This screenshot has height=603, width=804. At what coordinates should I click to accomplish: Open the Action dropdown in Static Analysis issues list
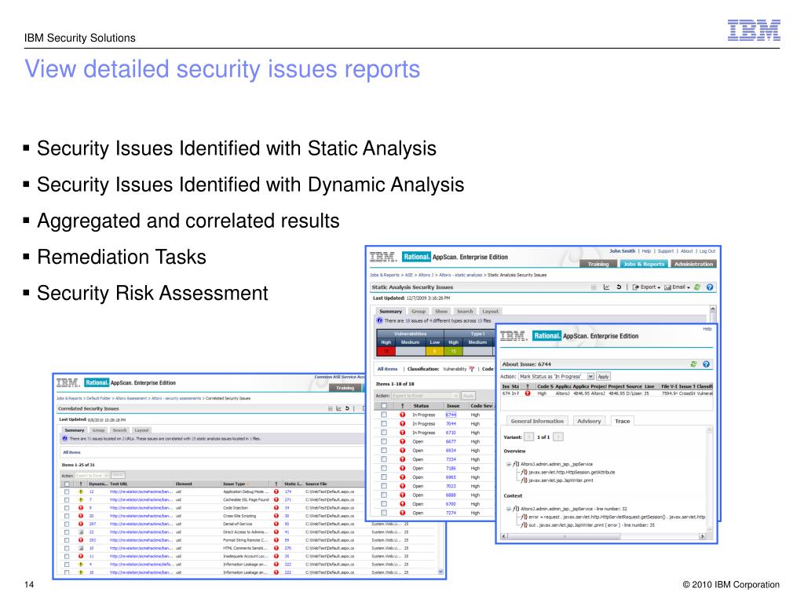425,396
